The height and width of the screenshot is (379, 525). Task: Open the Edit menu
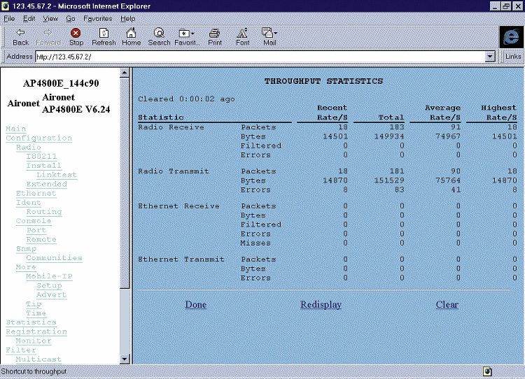(x=29, y=19)
